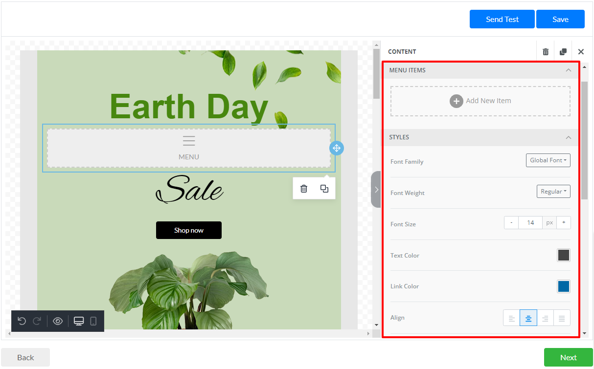
Task: Collapse the Styles section
Action: (568, 137)
